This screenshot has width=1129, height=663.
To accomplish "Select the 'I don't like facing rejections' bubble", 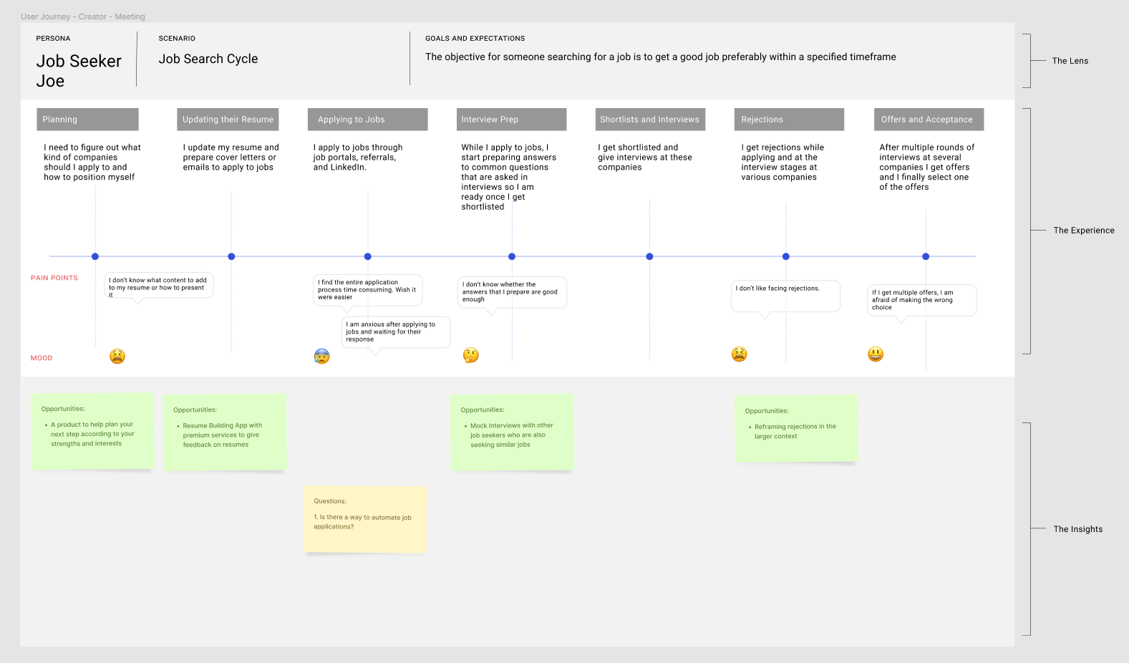I will click(x=785, y=296).
